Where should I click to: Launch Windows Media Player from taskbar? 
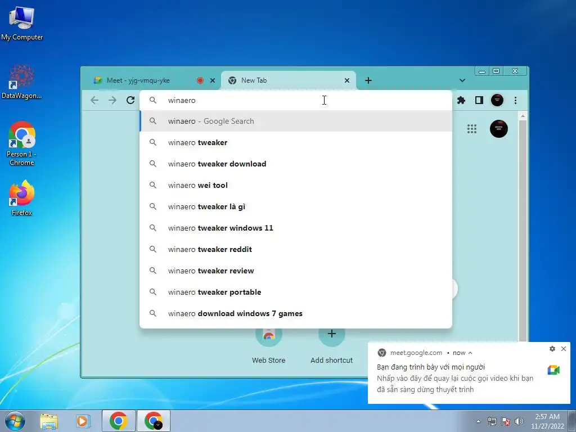83,421
